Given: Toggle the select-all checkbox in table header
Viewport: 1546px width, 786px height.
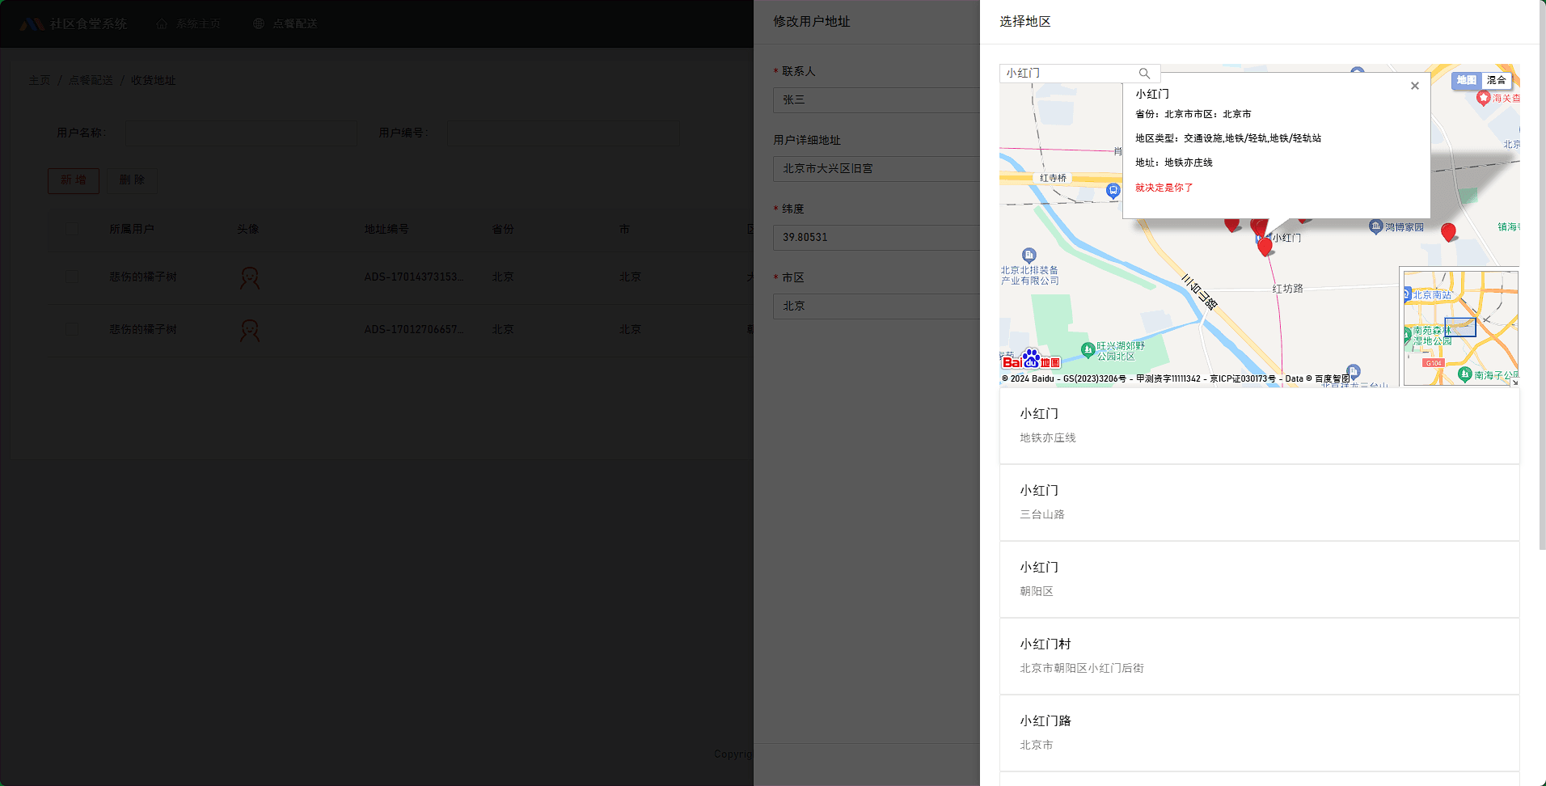Looking at the screenshot, I should tap(72, 229).
